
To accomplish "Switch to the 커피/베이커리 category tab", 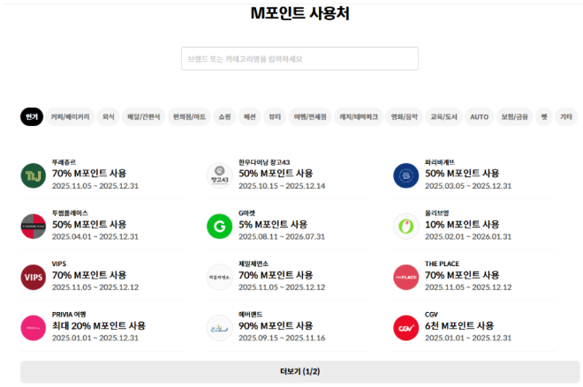I will coord(71,116).
